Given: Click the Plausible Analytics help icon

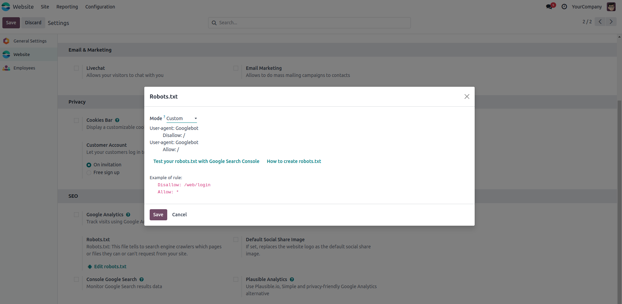Looking at the screenshot, I should coord(292,279).
